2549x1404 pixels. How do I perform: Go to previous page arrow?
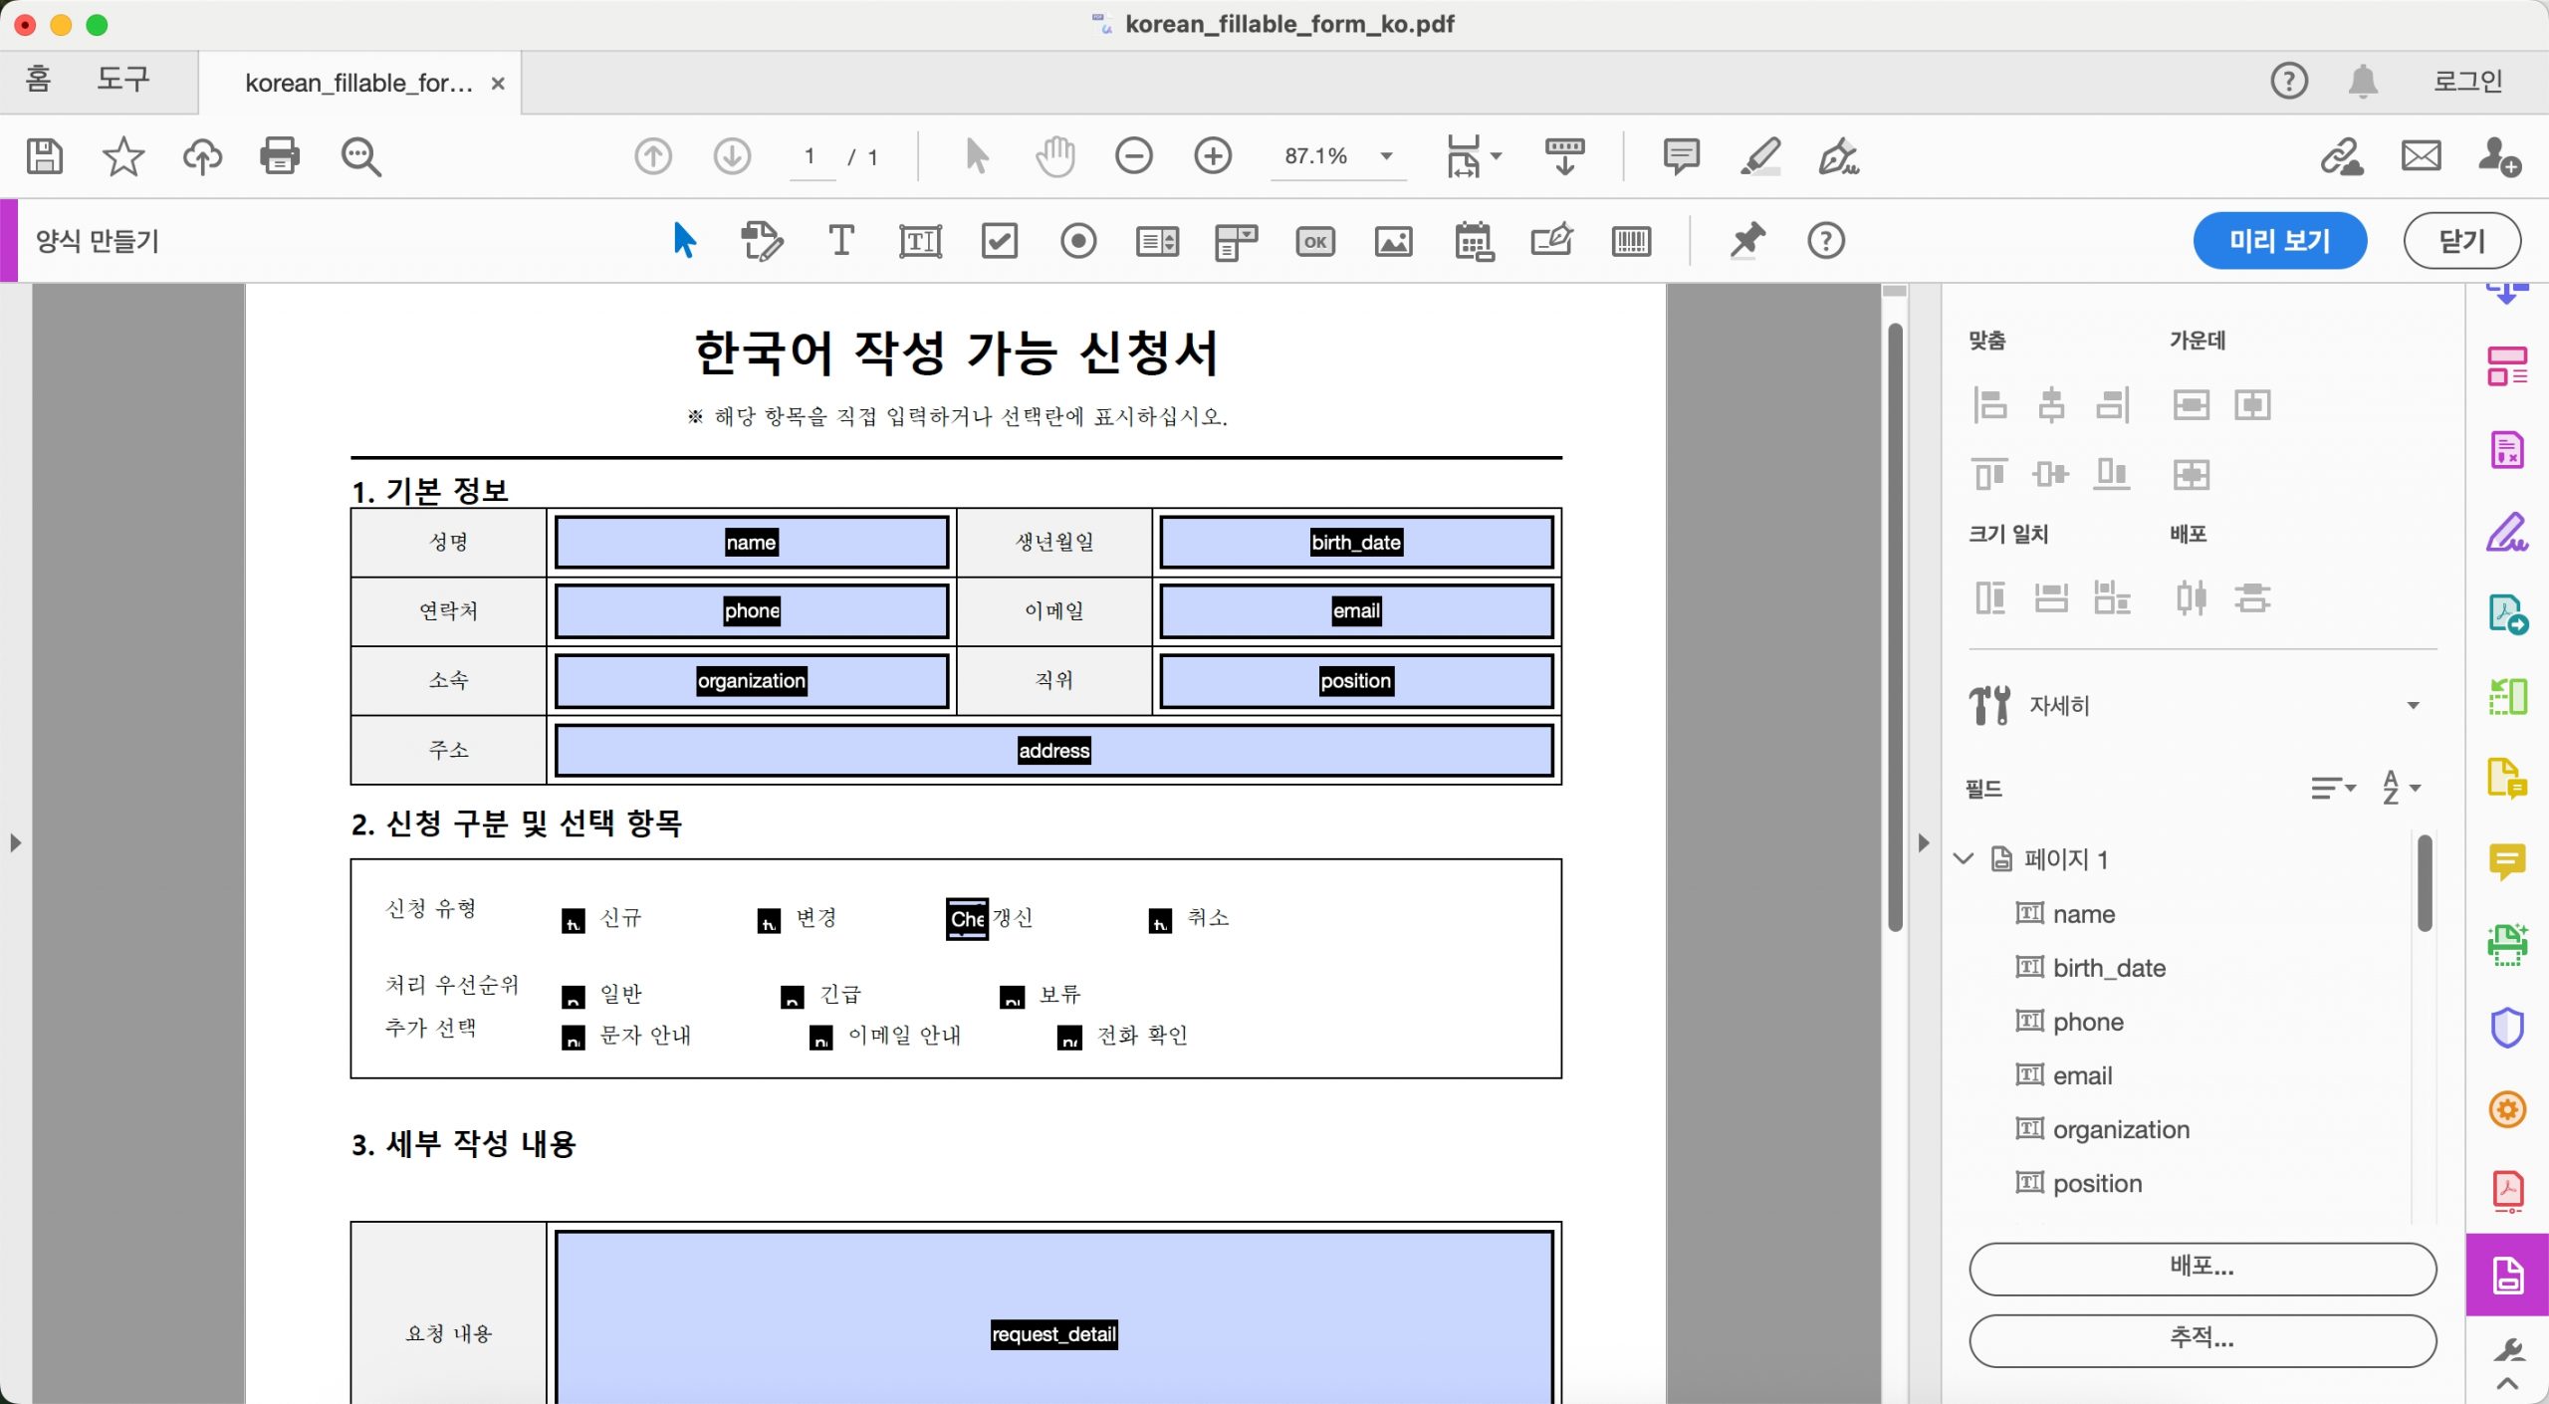point(653,156)
